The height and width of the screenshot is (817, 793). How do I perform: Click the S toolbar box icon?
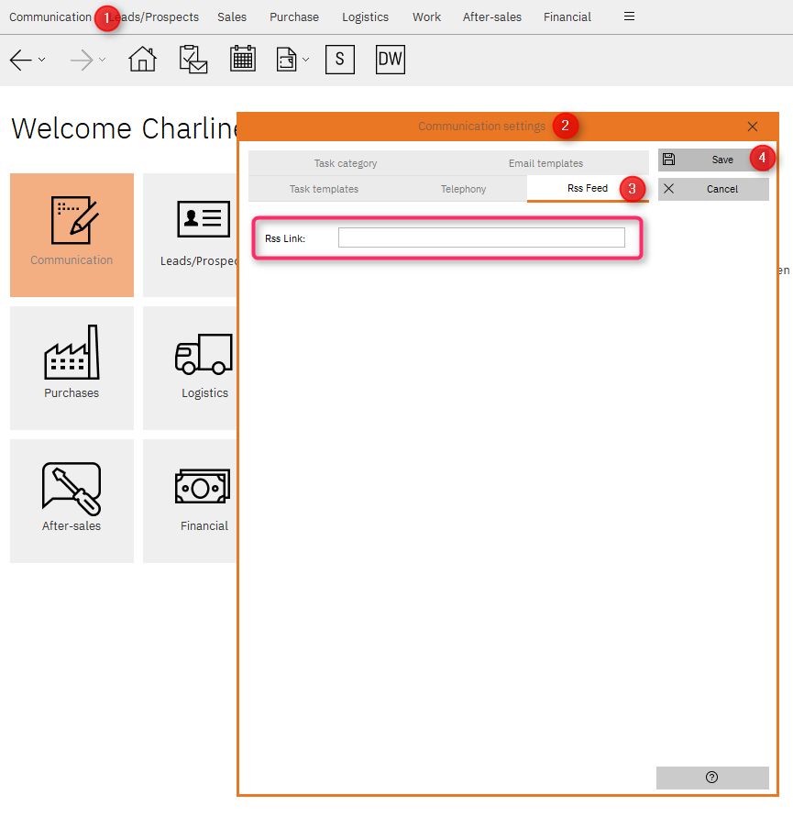(x=340, y=60)
